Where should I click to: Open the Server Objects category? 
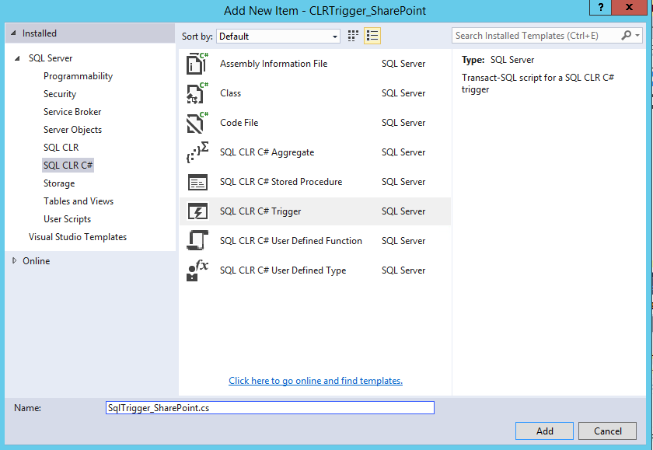tap(72, 130)
